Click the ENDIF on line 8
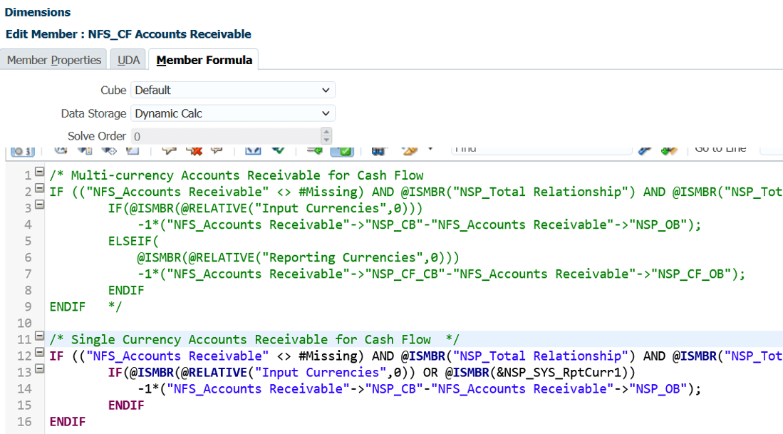This screenshot has height=434, width=783. [126, 290]
